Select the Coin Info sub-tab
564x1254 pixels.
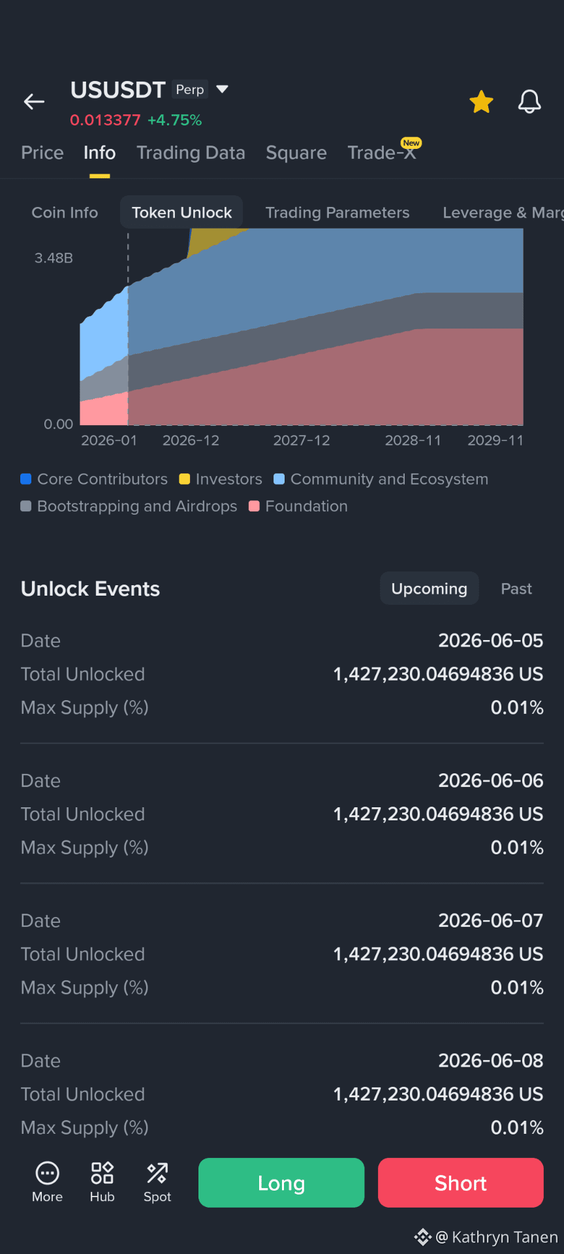click(x=65, y=213)
